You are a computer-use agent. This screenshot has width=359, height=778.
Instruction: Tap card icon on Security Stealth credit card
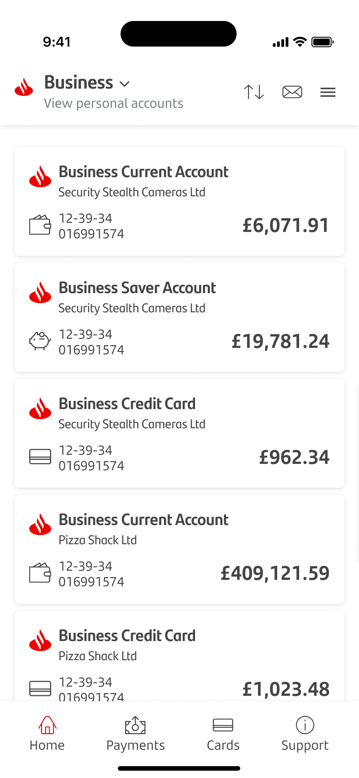40,457
